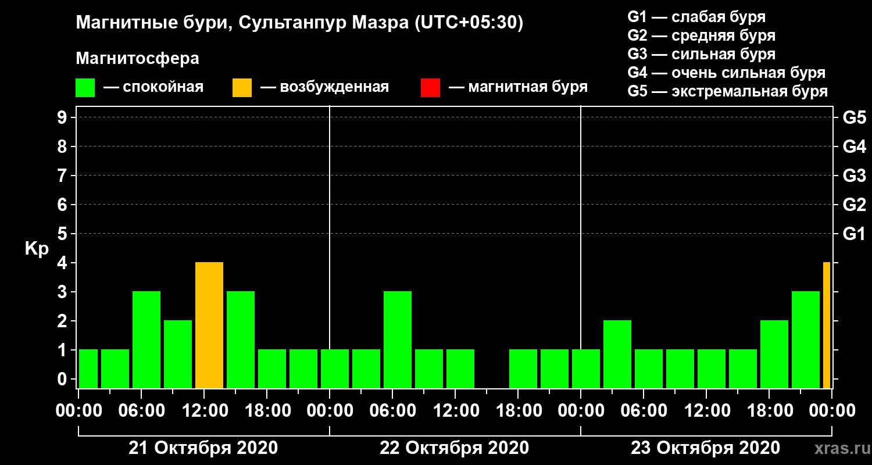Click 'G2 — средняя буря' legend line

point(701,35)
